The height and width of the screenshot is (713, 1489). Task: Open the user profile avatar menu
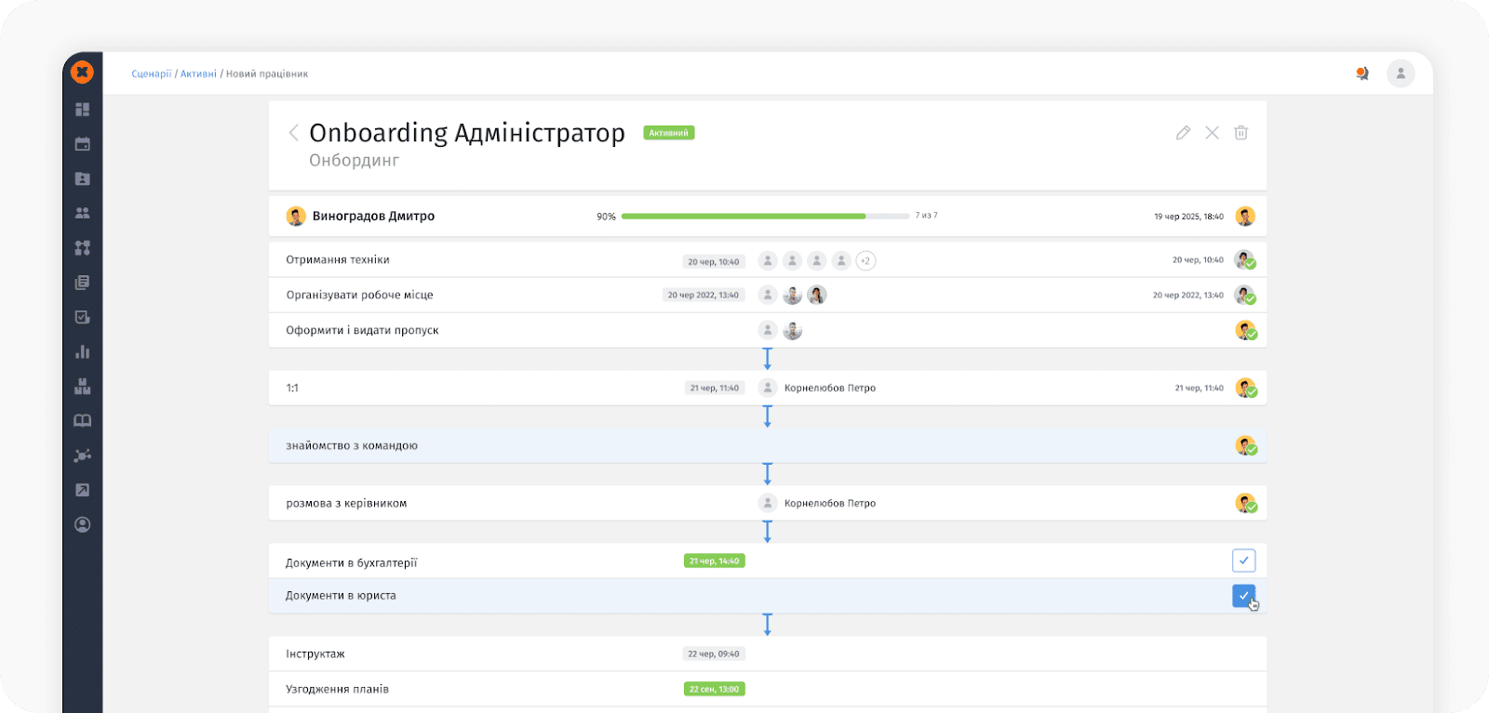click(1401, 73)
